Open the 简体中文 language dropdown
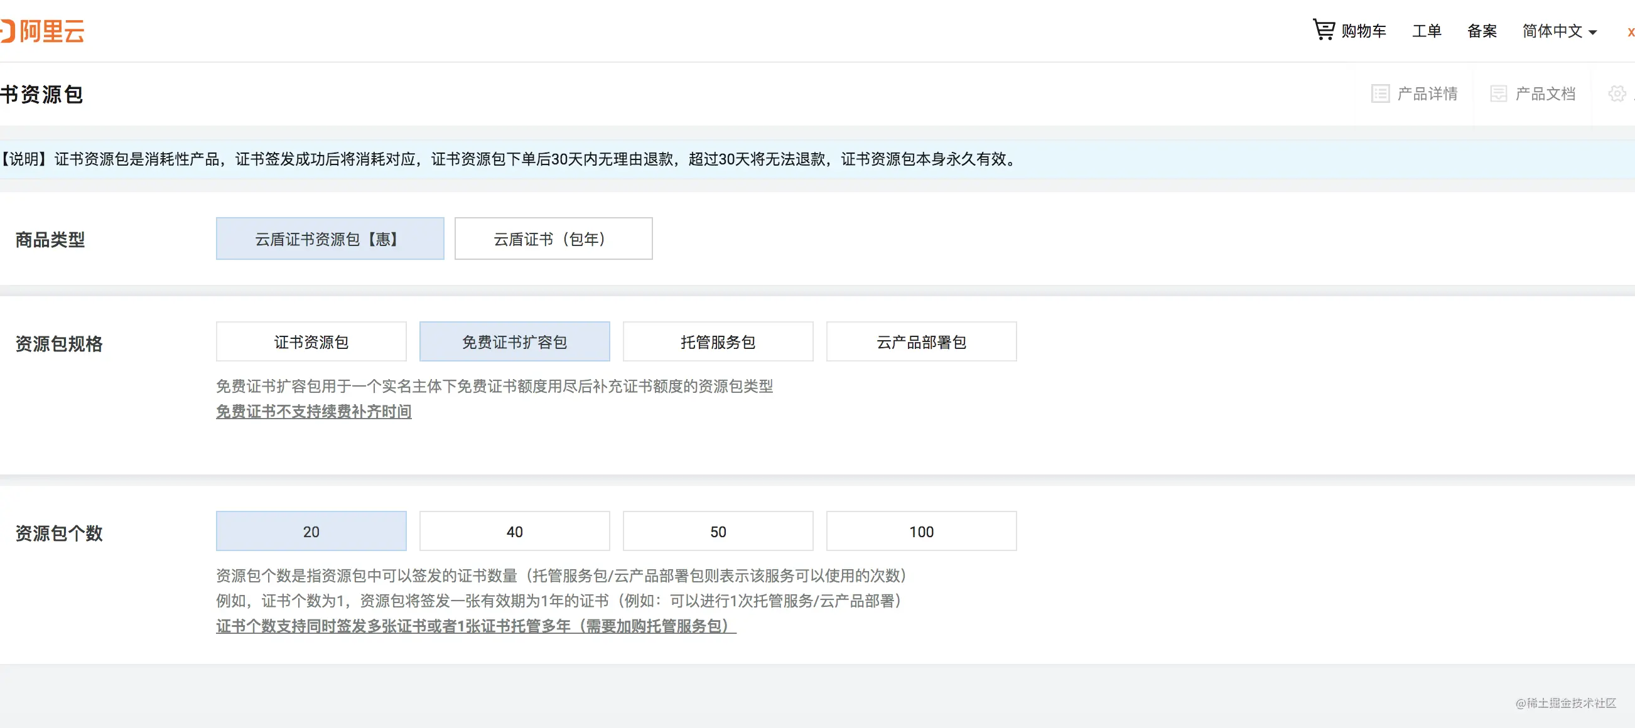Viewport: 1635px width, 728px height. pos(1559,31)
